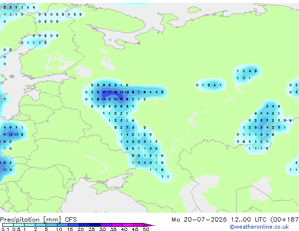The width and height of the screenshot is (299, 231).
Task: Click the legend label '45'
Action: coord(135,229)
